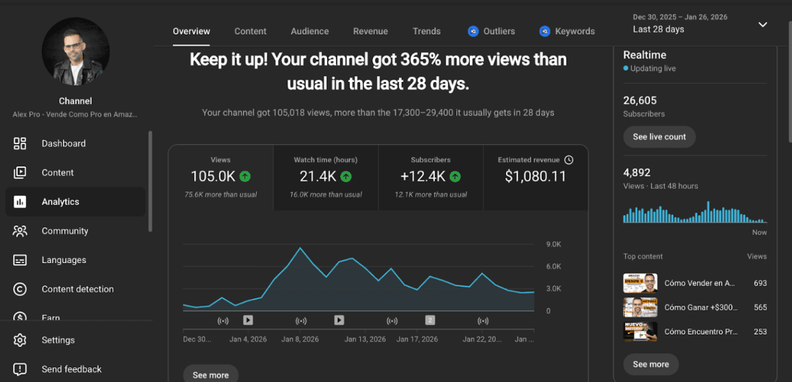This screenshot has height=382, width=792.
Task: Select the Watch time (hours) metric card
Action: pos(325,177)
